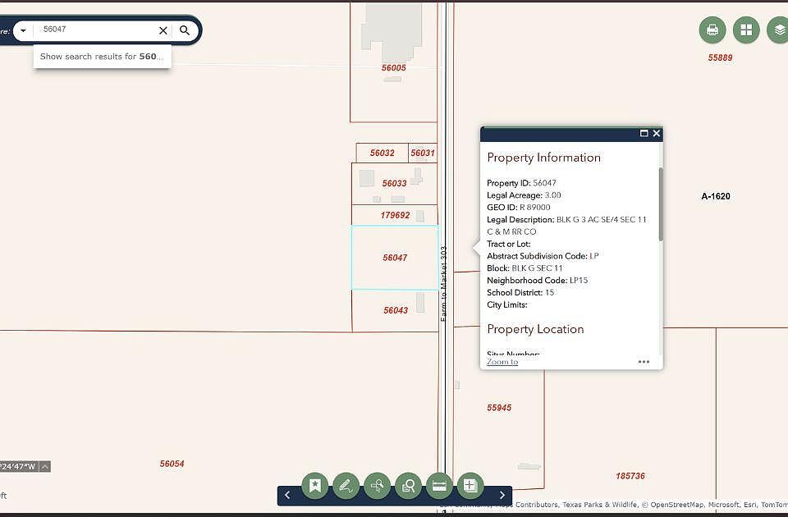Click the 'Zoom to' link in popup
The width and height of the screenshot is (788, 517).
[502, 362]
